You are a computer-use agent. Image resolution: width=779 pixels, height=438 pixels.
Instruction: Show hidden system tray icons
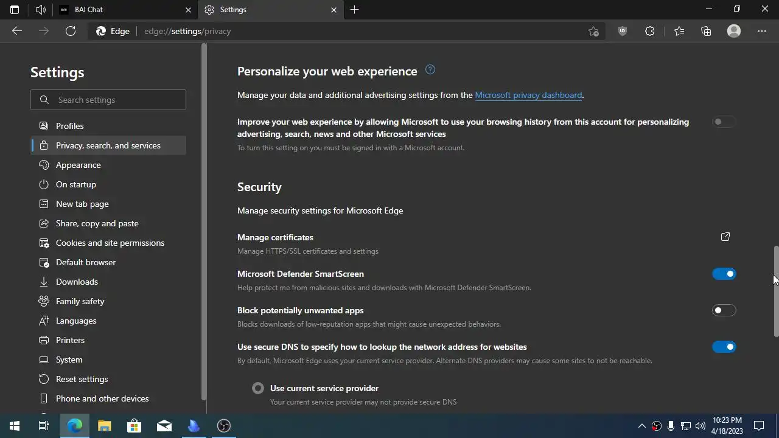tap(641, 426)
